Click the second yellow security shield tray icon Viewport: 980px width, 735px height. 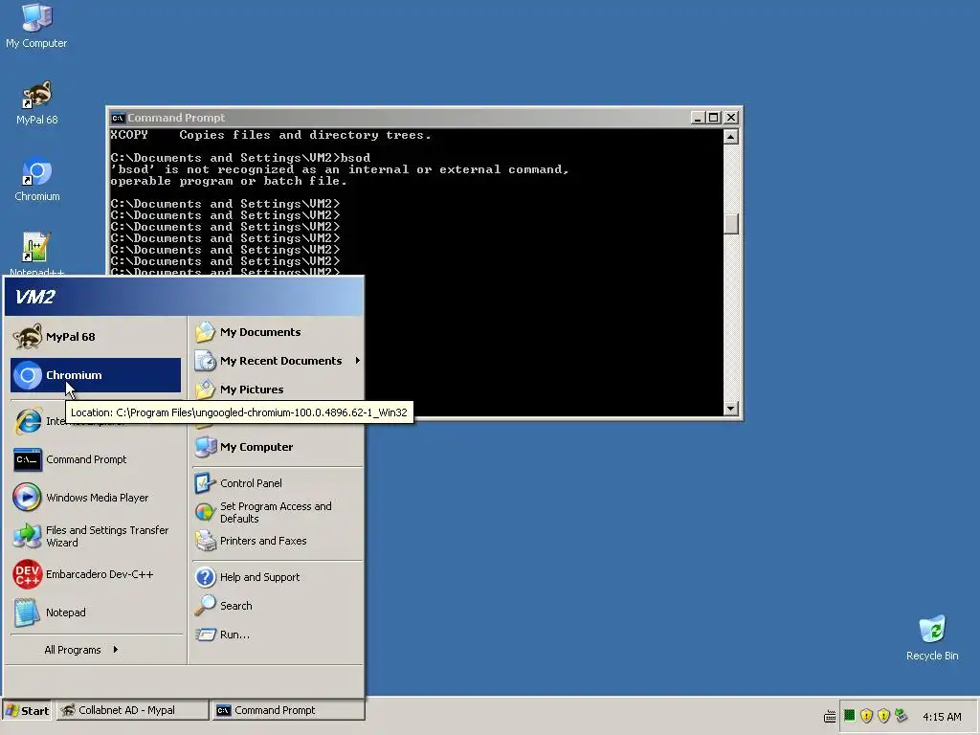(883, 716)
